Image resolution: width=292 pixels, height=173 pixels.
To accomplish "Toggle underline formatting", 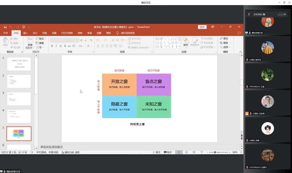I will [60, 45].
